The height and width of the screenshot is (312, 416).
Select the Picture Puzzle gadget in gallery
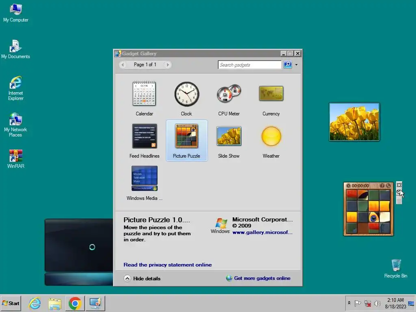coord(186,141)
